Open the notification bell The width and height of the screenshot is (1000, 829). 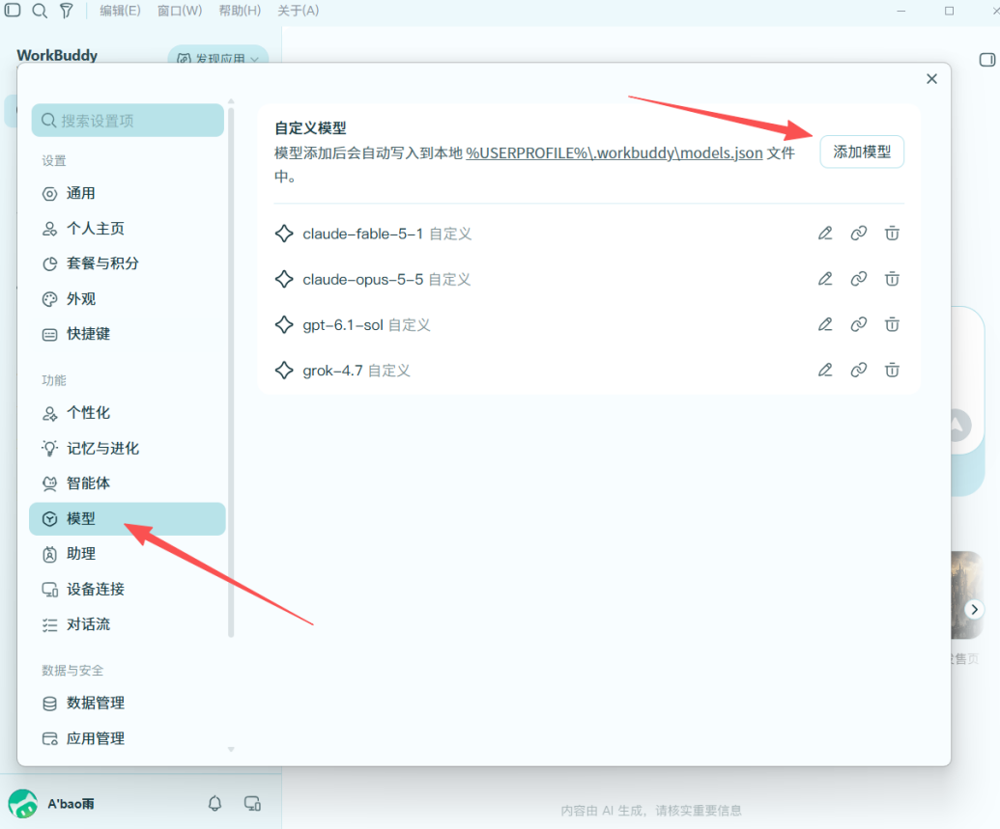tap(214, 804)
